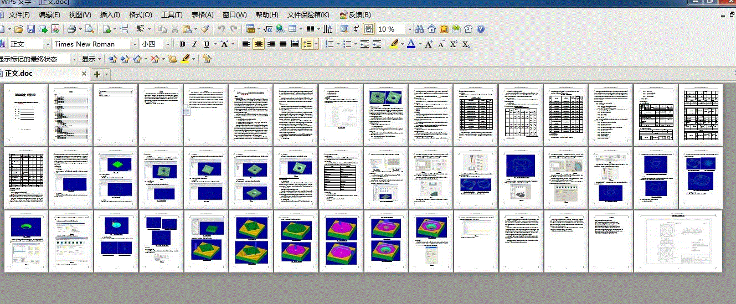Print the document with printer icon
736x304 pixels.
click(72, 29)
